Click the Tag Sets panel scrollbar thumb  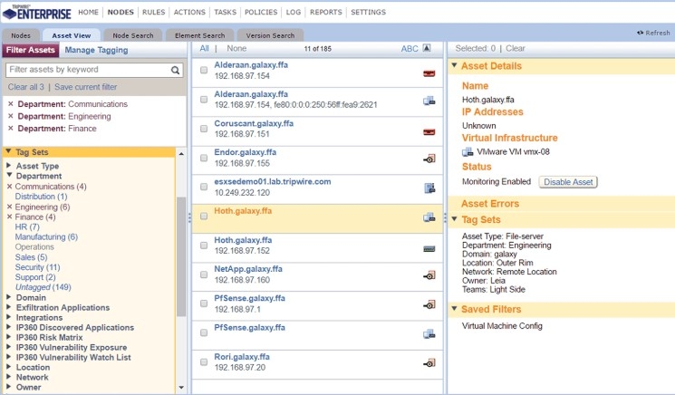point(181,256)
